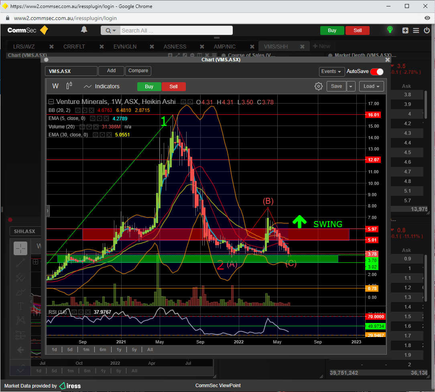The width and height of the screenshot is (435, 392).
Task: Switch to the EVN/GLN tab
Action: click(x=125, y=47)
